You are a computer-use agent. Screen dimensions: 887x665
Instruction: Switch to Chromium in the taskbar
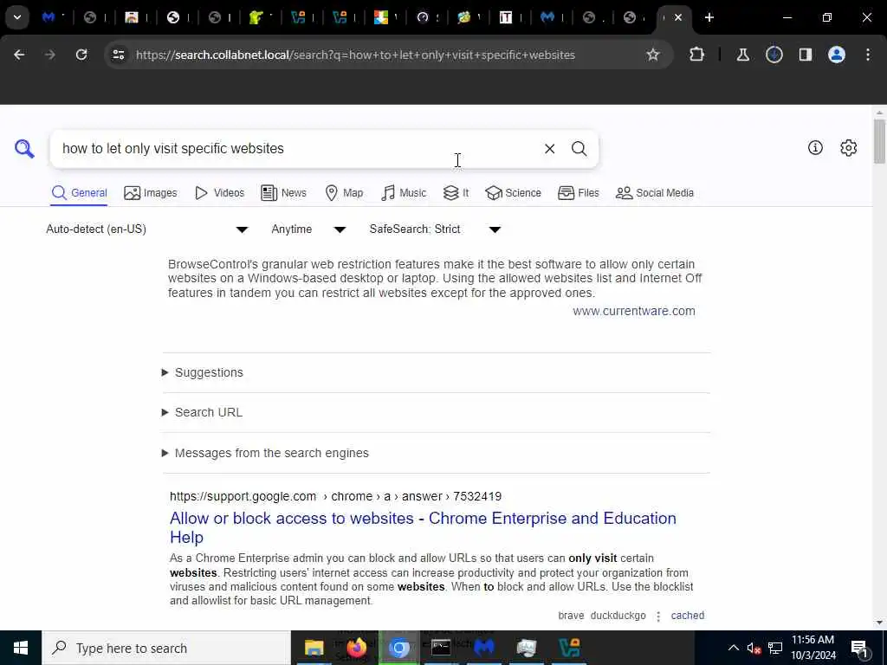(x=398, y=648)
